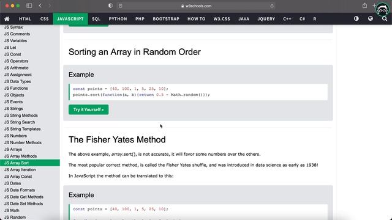Click The Fisher Yates Method heading

point(117,140)
